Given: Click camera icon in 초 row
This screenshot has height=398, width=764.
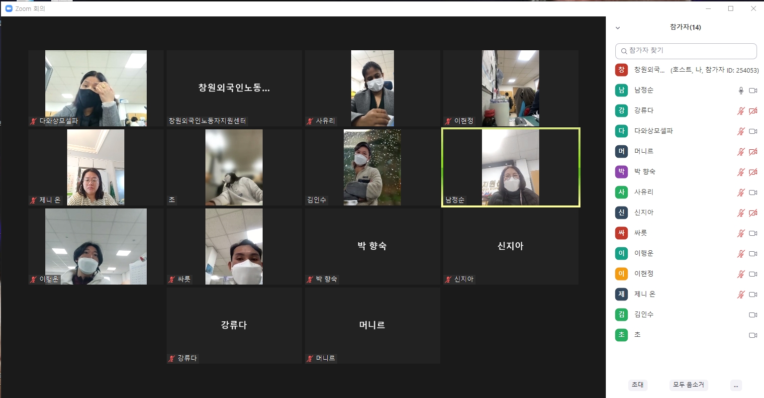Looking at the screenshot, I should tap(753, 335).
